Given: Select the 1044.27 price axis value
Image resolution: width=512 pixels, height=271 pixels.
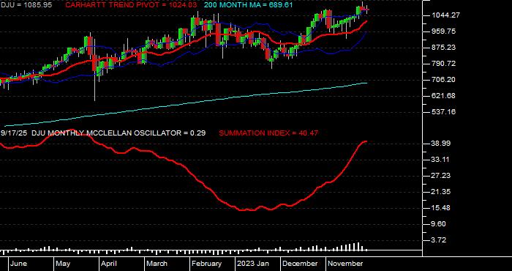Looking at the screenshot, I should [x=445, y=15].
